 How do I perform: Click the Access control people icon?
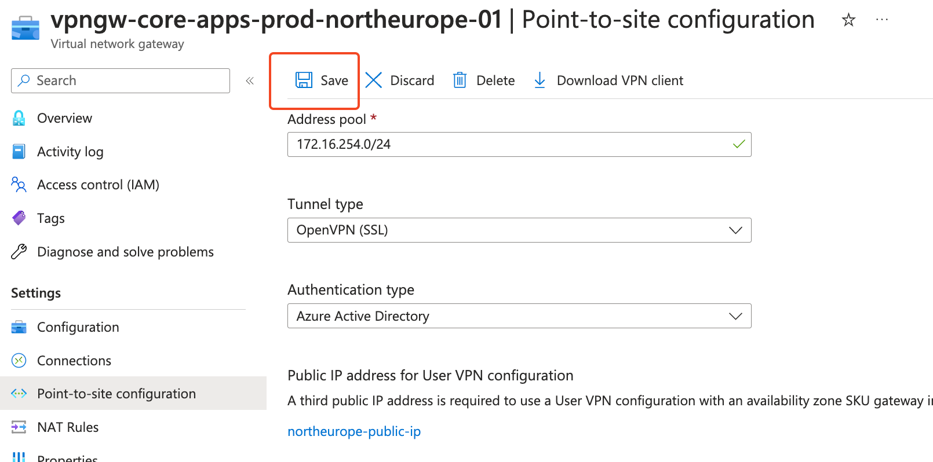coord(19,185)
